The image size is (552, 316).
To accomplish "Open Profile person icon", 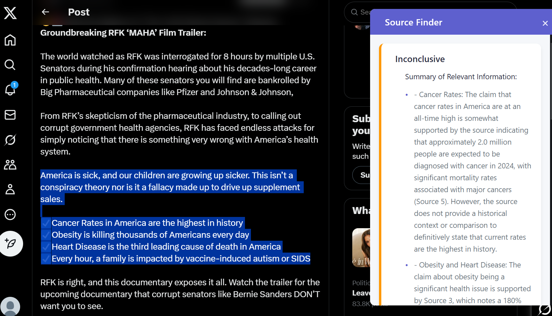I will [10, 189].
